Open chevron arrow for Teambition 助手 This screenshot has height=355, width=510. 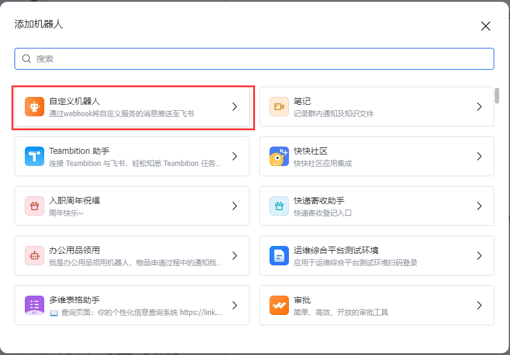coord(234,156)
